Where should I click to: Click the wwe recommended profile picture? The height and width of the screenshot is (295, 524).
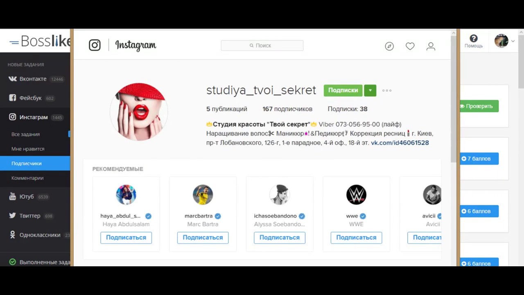(356, 195)
